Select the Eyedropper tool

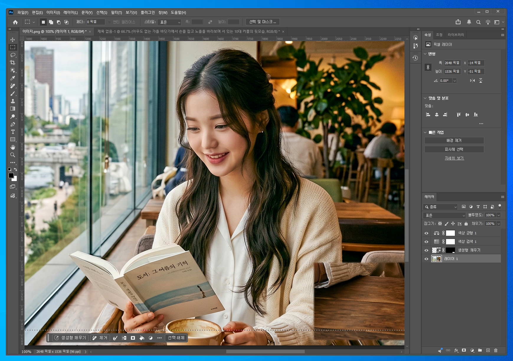(13, 78)
